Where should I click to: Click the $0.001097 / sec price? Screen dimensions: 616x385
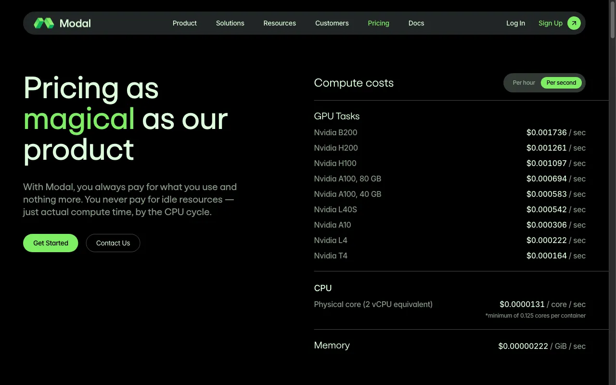coord(556,163)
